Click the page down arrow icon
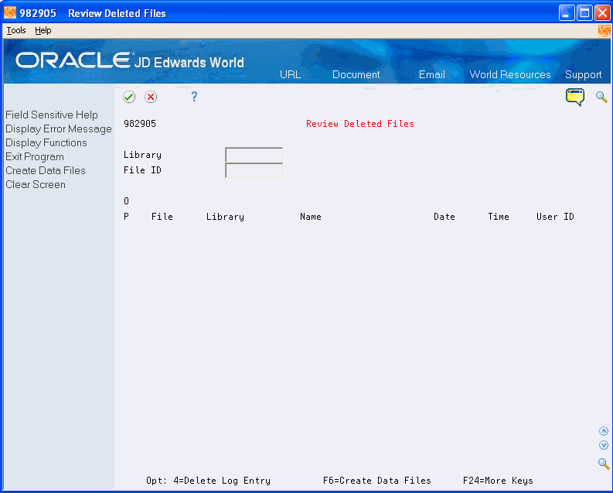Image resolution: width=613 pixels, height=493 pixels. tap(604, 445)
